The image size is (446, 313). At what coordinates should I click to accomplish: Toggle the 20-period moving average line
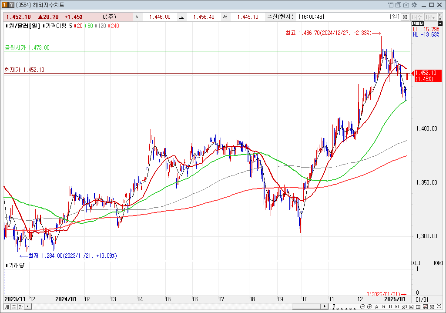point(80,26)
